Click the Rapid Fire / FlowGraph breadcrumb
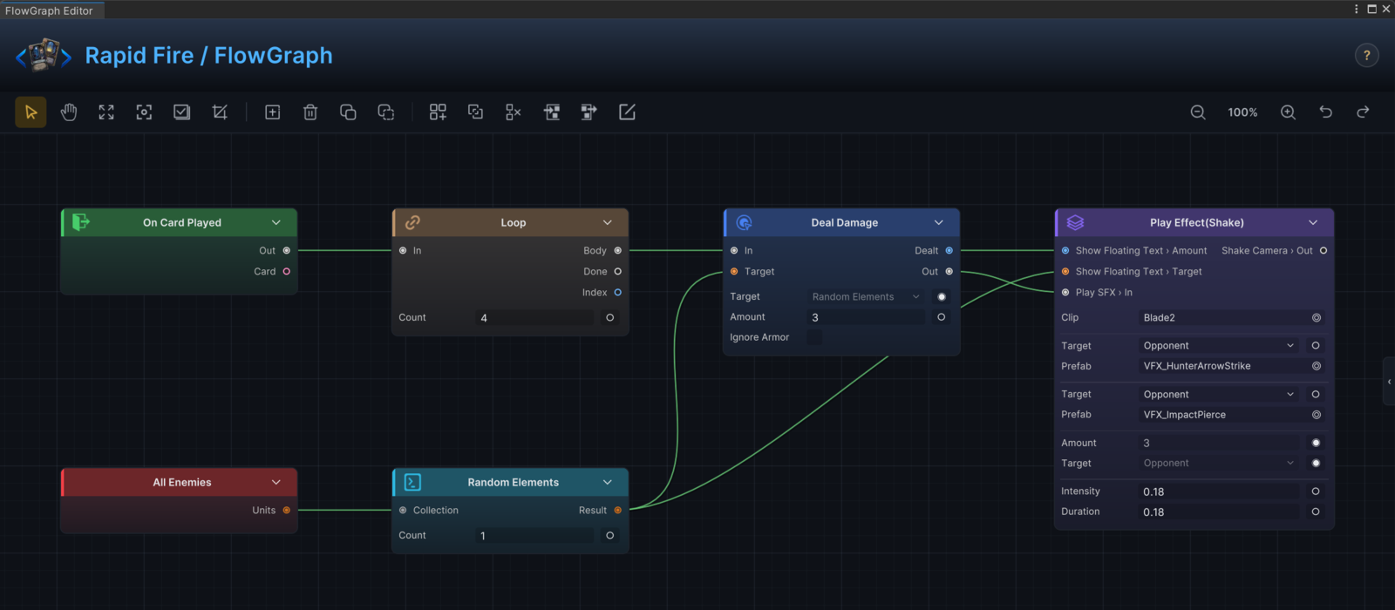 pyautogui.click(x=209, y=56)
